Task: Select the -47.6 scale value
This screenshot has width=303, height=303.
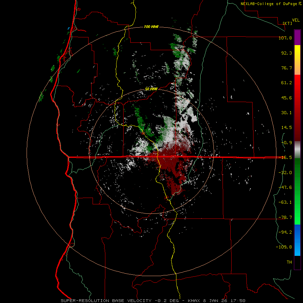Action: (x=285, y=188)
